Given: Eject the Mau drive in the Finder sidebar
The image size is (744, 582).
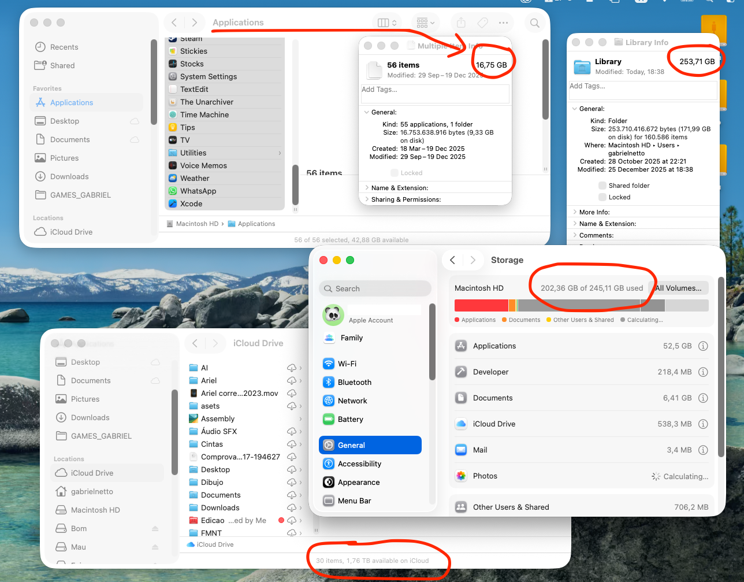Looking at the screenshot, I should (155, 547).
